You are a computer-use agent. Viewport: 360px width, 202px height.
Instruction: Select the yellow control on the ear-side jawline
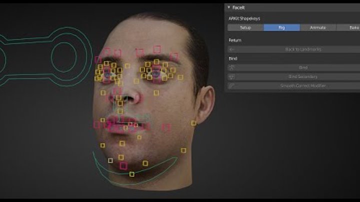pyautogui.click(x=183, y=150)
